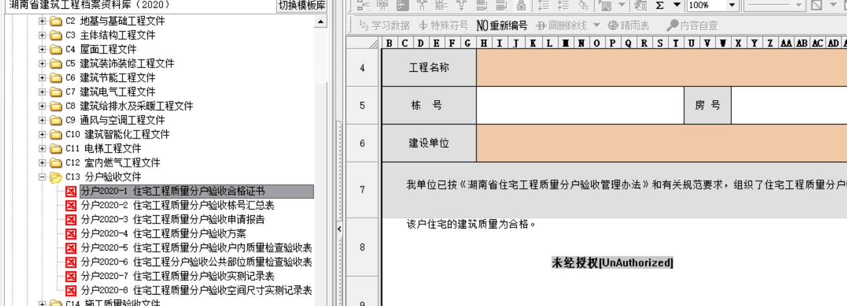Click the 学习数据 toolbar button

tap(384, 26)
